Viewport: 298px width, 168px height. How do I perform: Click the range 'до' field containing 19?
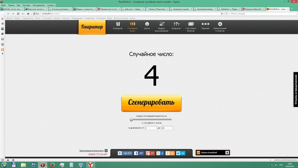coord(167,128)
